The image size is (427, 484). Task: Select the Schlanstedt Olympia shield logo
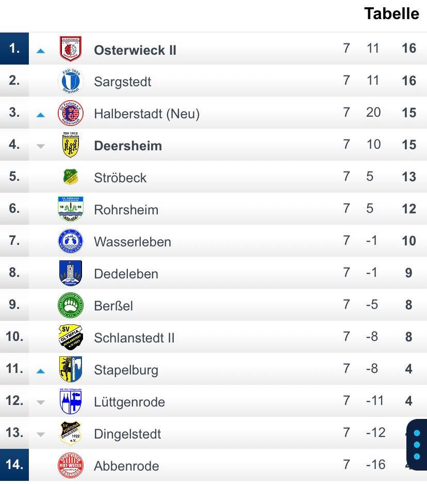[71, 337]
